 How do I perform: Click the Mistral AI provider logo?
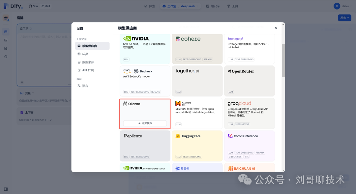click(x=184, y=104)
